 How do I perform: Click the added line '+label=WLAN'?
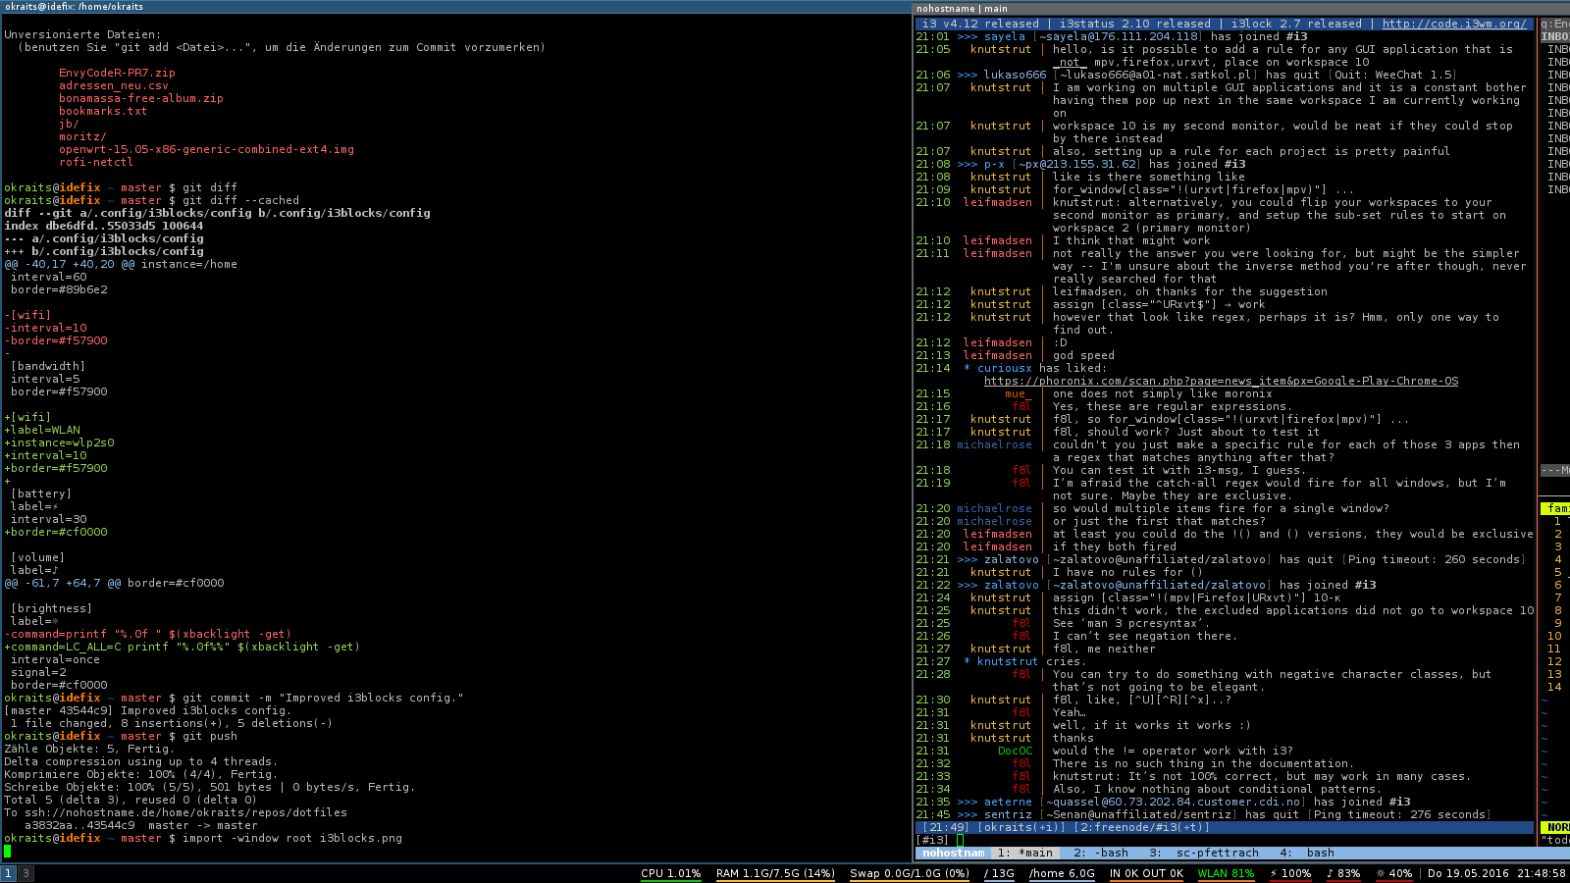[x=42, y=430]
